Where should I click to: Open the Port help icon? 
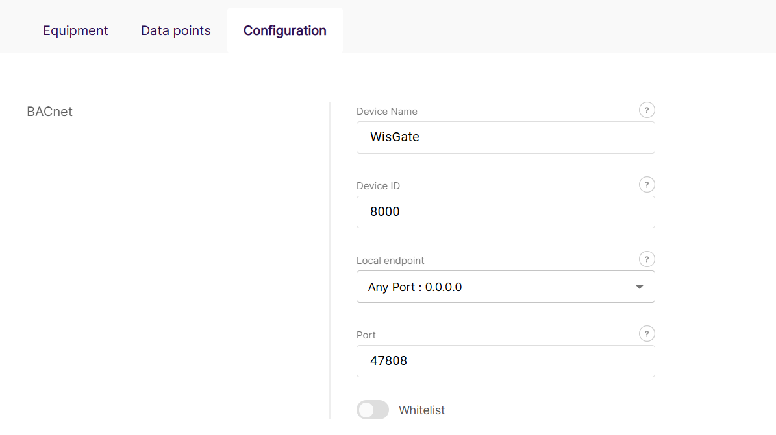(647, 333)
